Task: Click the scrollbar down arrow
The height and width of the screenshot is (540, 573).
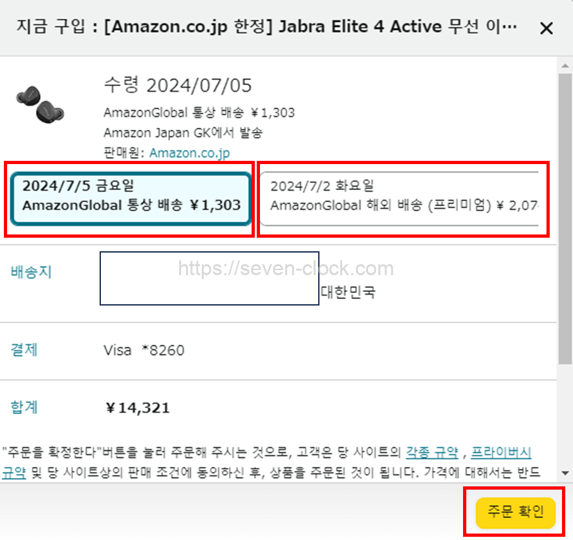Action: pos(565,473)
